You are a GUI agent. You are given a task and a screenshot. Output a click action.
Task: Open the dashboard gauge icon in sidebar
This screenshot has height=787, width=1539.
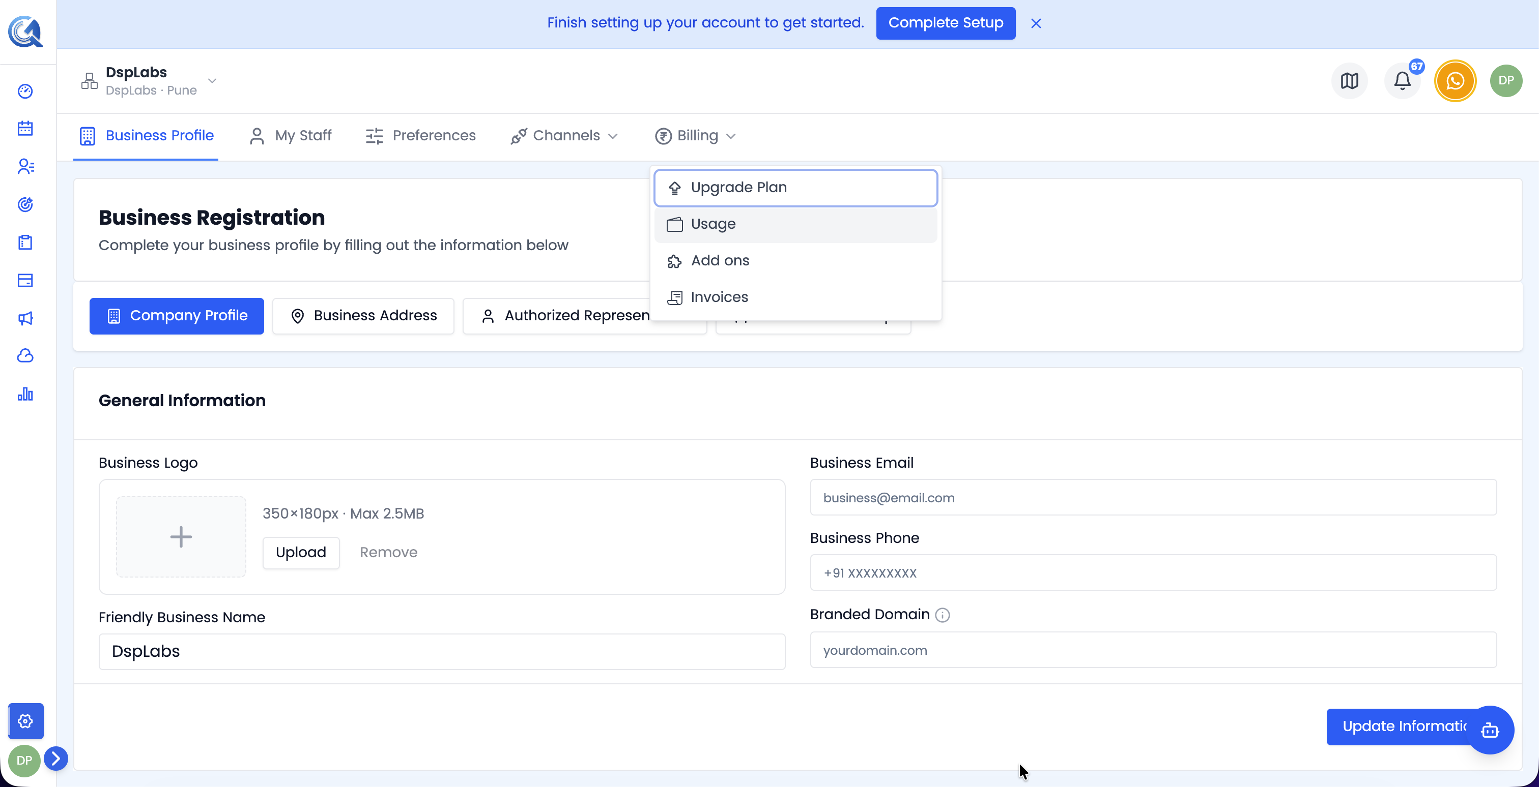tap(25, 92)
